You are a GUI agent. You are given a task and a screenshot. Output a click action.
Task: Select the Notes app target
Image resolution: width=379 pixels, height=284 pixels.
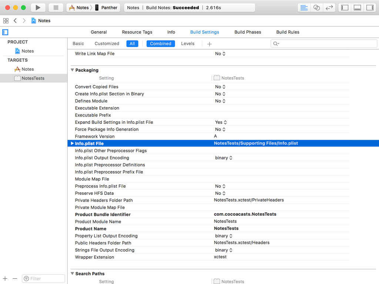coord(24,69)
